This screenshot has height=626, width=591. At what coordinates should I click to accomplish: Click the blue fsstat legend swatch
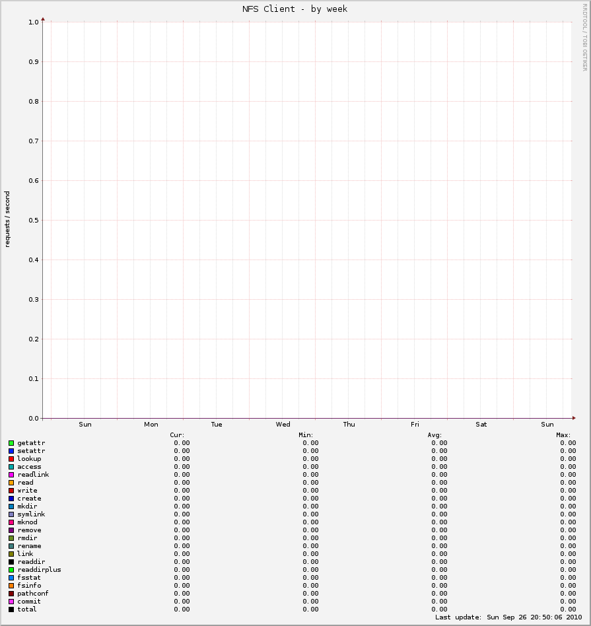pyautogui.click(x=11, y=578)
